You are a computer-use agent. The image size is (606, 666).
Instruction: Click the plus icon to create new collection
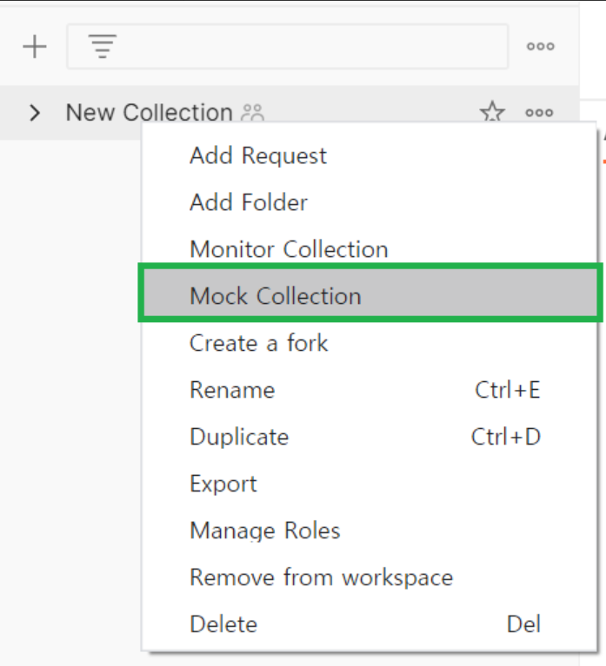35,46
